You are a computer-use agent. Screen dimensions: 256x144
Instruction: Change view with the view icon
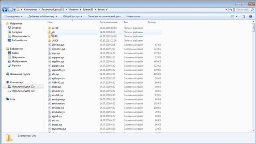[232, 16]
